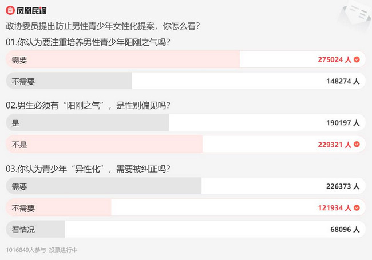
Task: Click the poll title about 政协委员 proposal
Action: pos(102,26)
